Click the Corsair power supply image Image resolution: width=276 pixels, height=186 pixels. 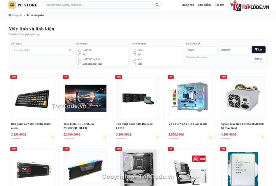tap(243, 98)
